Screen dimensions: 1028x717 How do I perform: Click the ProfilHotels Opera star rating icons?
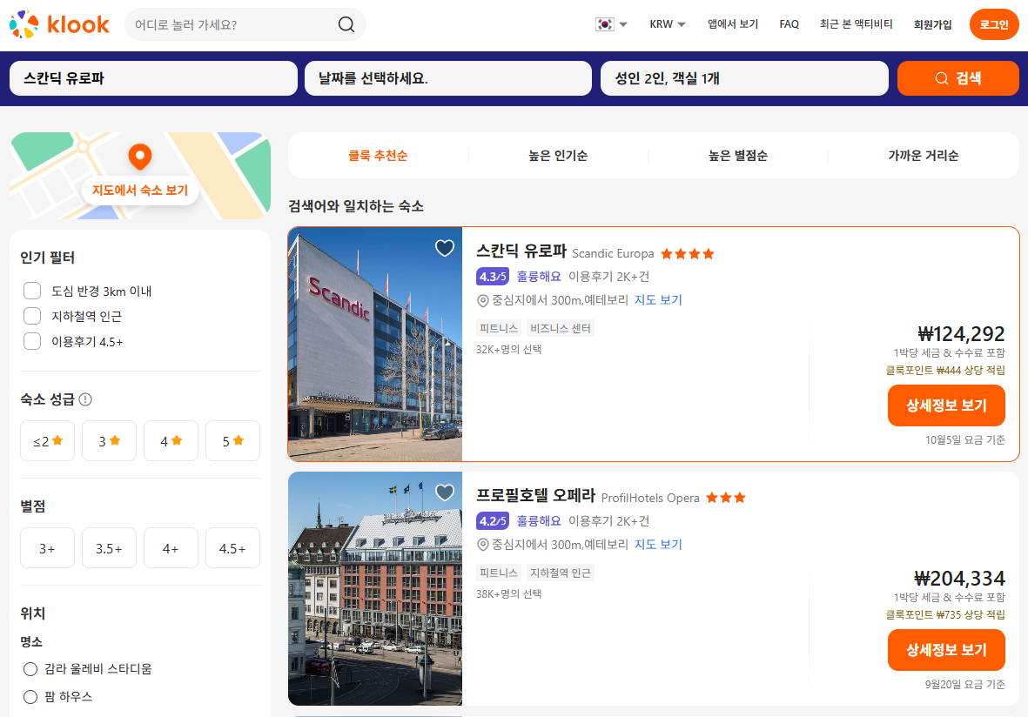tap(726, 498)
